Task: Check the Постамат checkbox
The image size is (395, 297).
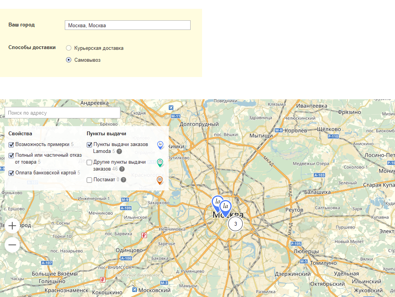Action: coord(89,180)
